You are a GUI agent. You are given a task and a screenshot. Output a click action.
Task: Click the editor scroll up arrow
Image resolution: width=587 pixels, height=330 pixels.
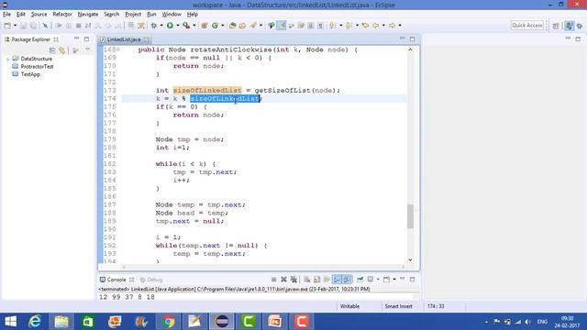tap(410, 49)
